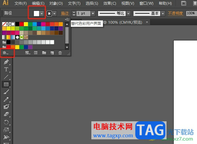Open the swatches panel flyout menu
Screen dimensions: 197x144
click(67, 19)
